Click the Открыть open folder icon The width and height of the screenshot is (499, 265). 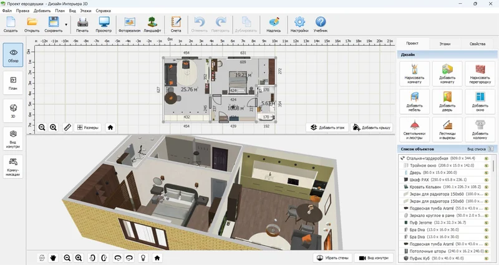32,22
